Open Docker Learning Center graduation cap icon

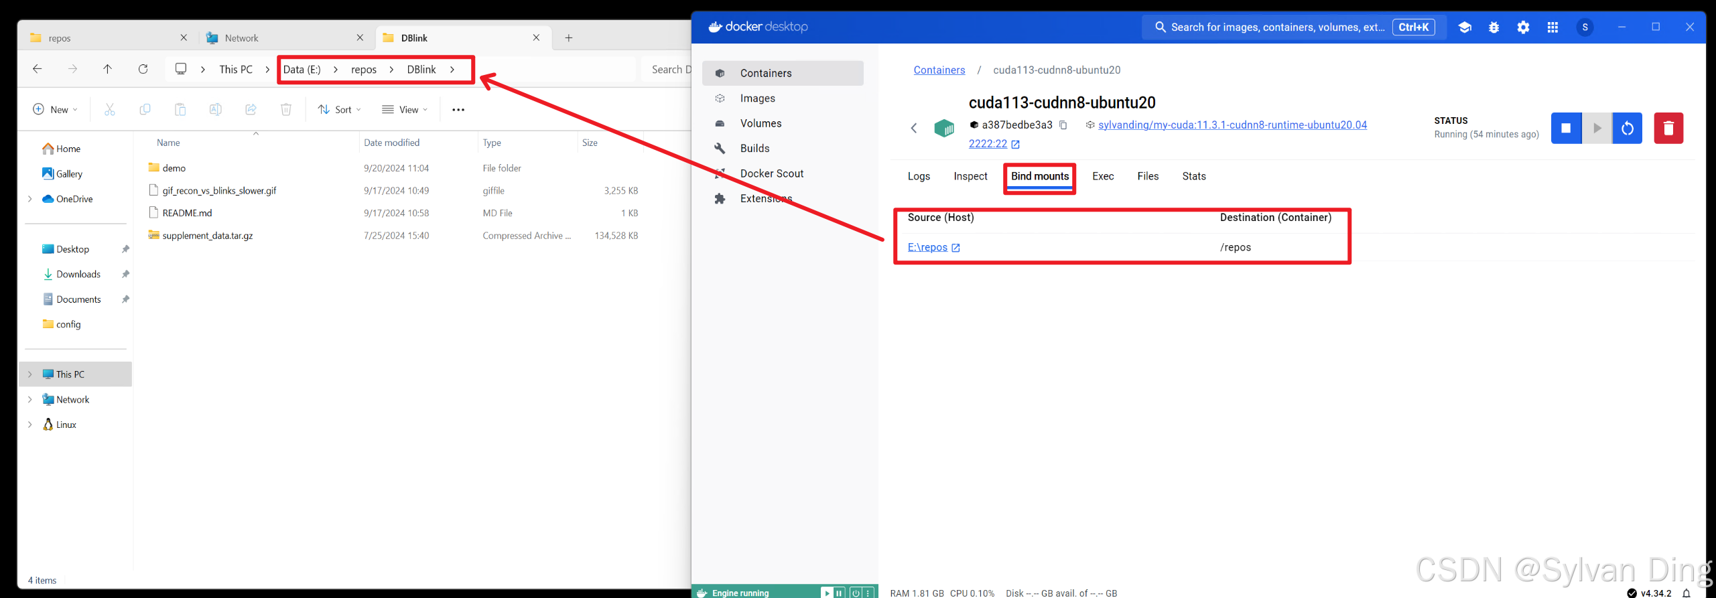[x=1465, y=27]
